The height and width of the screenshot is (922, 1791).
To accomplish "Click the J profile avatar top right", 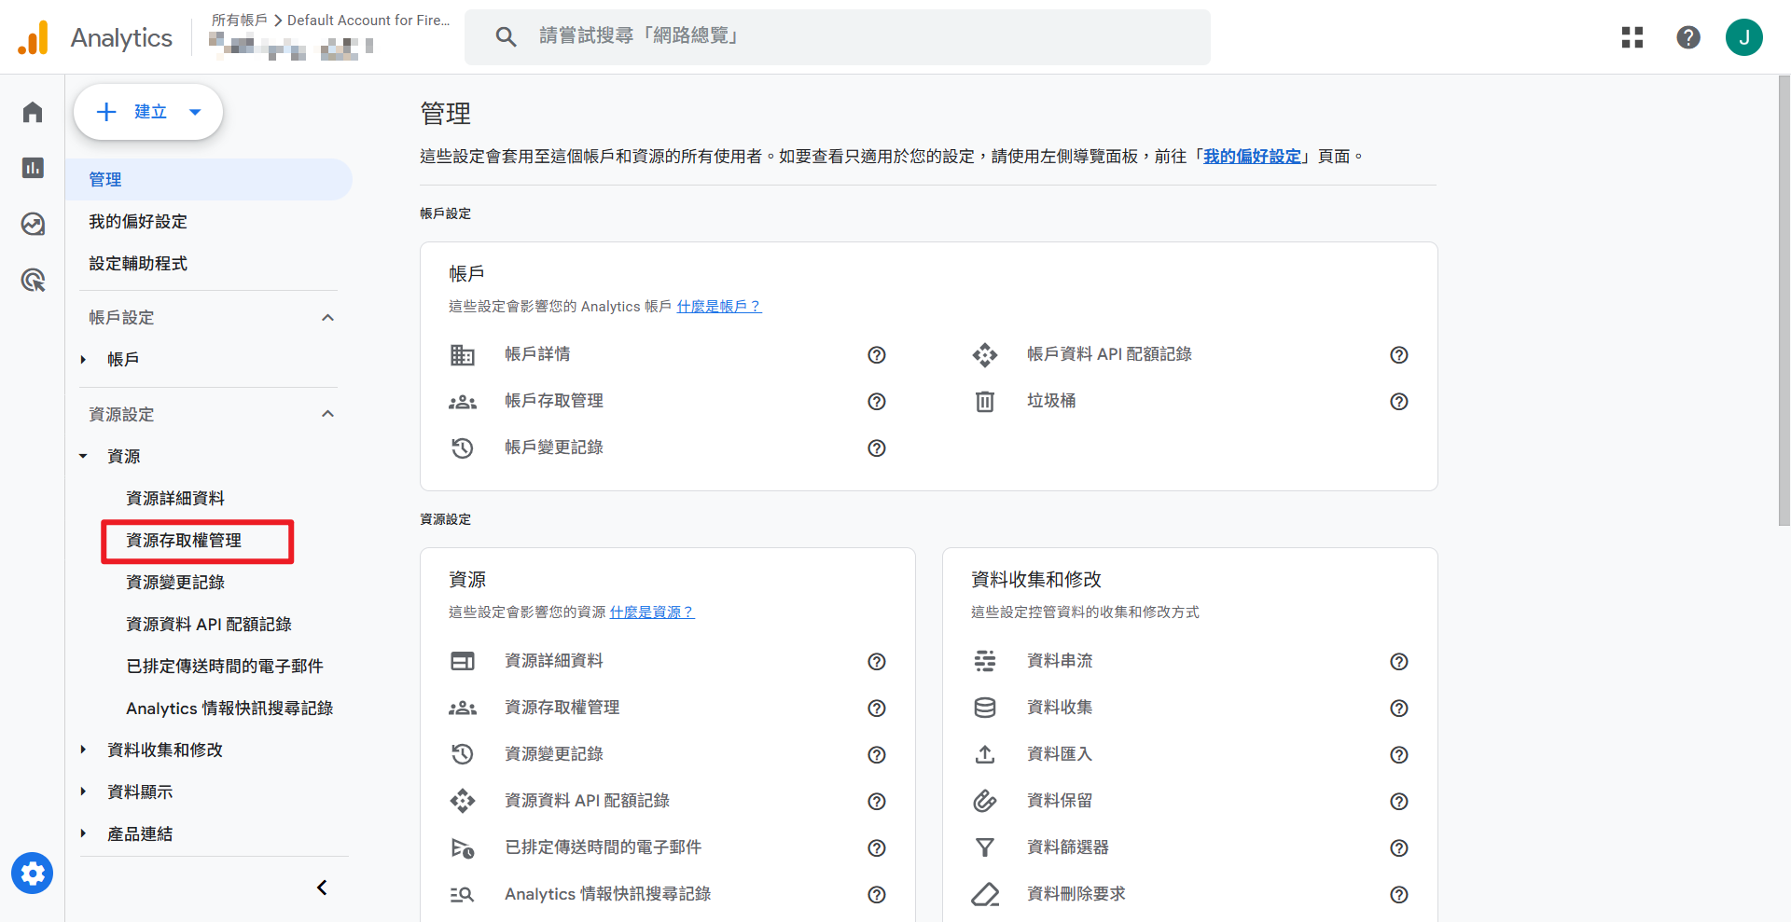I will 1744,37.
